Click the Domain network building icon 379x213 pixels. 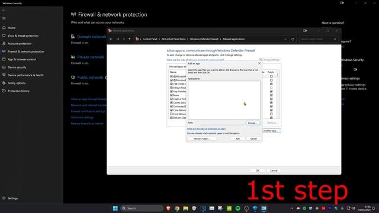pos(73,37)
